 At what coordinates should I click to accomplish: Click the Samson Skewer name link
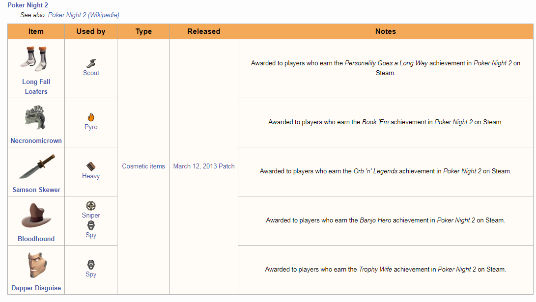(x=36, y=190)
